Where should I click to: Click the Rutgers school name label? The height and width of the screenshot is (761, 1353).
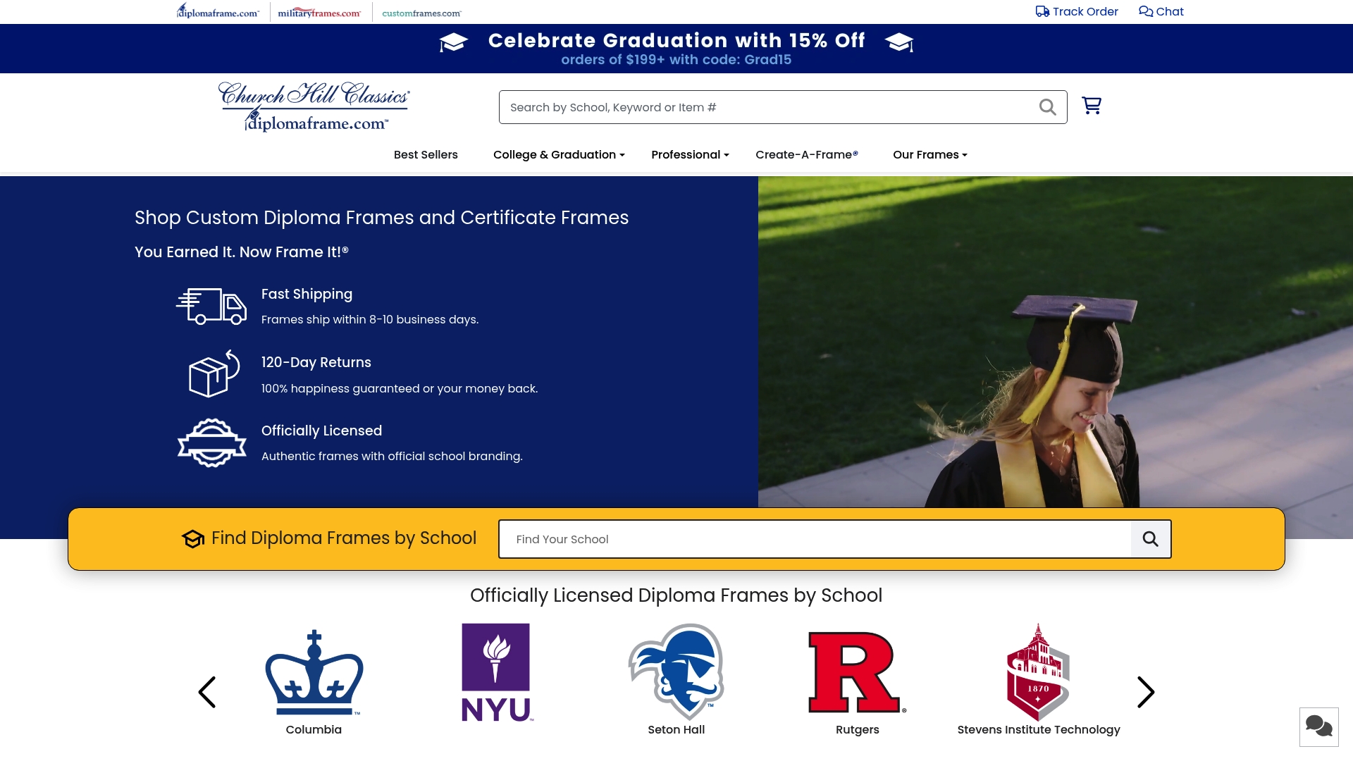tap(857, 730)
